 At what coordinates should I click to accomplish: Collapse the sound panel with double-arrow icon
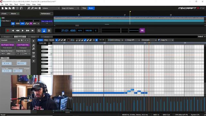[x=33, y=61]
